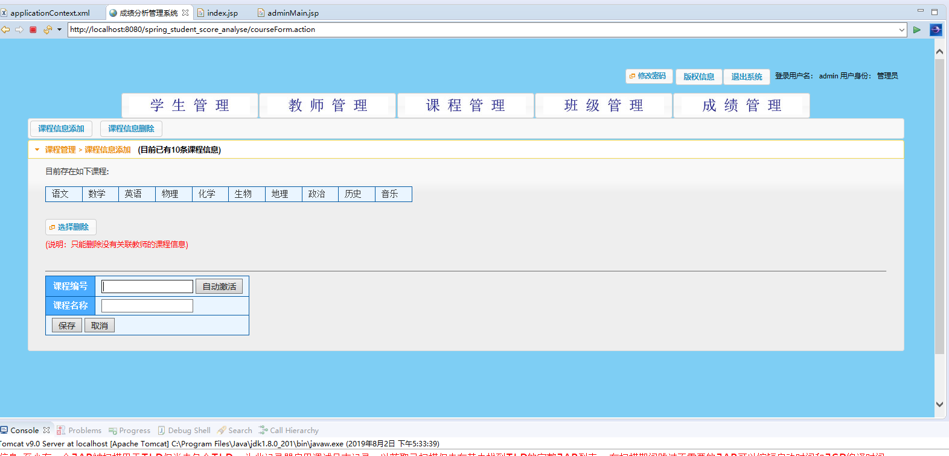Select the 英语 course cell

[x=137, y=194]
